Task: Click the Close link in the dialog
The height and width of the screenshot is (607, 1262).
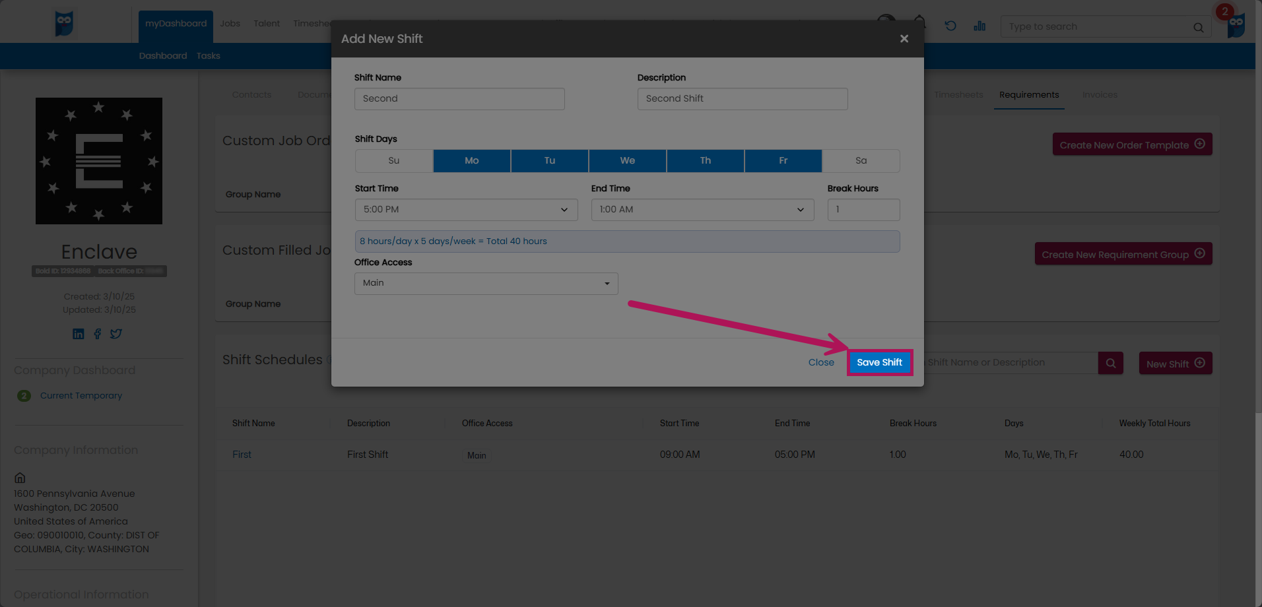Action: [821, 362]
